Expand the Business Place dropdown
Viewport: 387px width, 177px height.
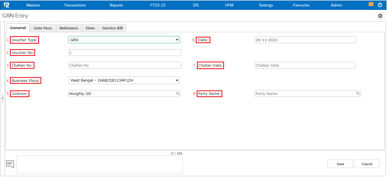tap(124, 80)
